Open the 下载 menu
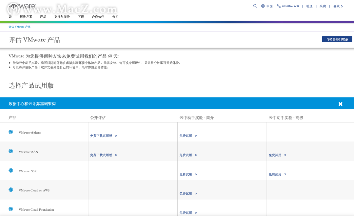 81,17
